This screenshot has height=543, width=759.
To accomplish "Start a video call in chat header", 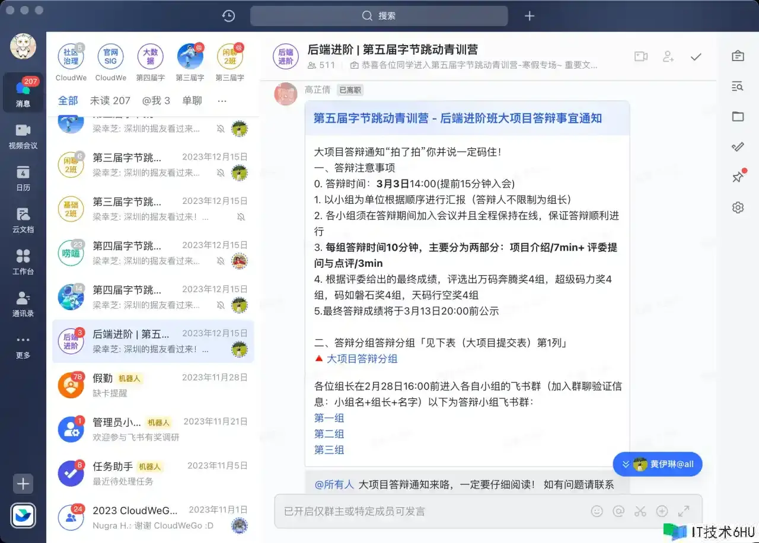I will 640,56.
